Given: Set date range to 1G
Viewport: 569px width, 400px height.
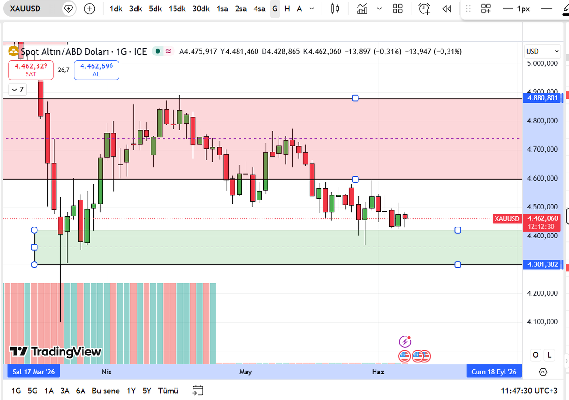Looking at the screenshot, I should (x=16, y=391).
